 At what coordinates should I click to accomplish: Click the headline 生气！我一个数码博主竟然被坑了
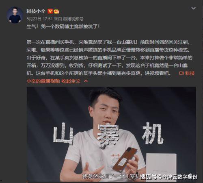63,26
